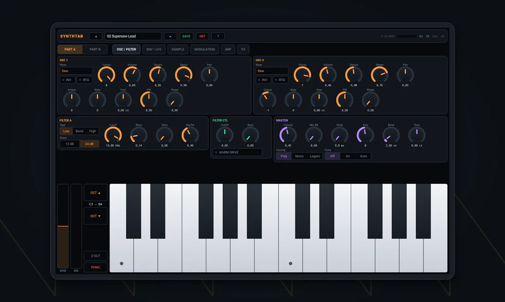Image resolution: width=505 pixels, height=302 pixels.
Task: Set Porta mode to On
Action: (x=348, y=156)
